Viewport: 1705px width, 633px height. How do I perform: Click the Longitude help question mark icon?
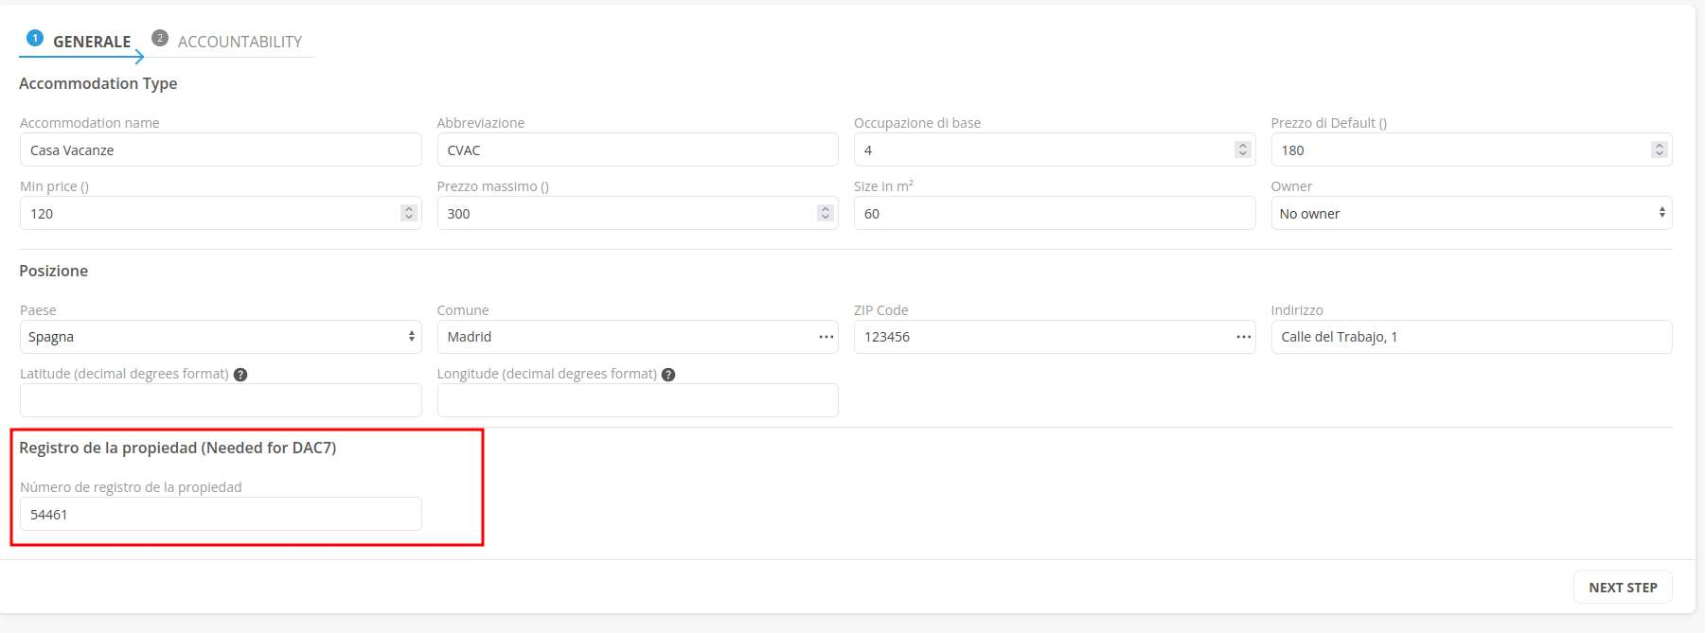[668, 375]
